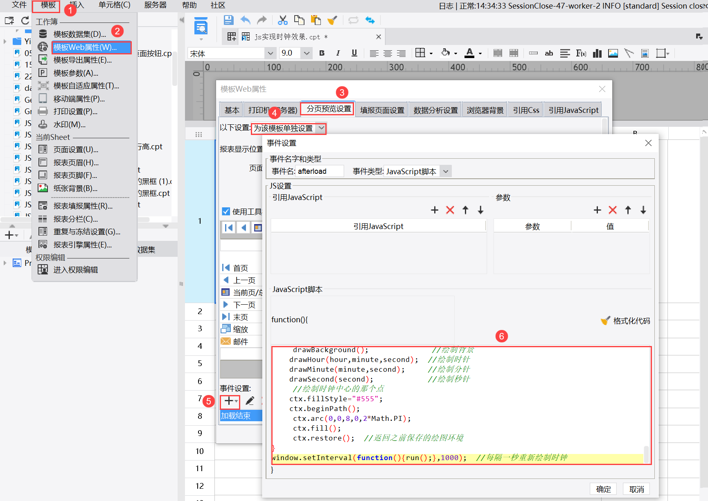Click the event name input field
This screenshot has height=501, width=708.
[x=320, y=171]
